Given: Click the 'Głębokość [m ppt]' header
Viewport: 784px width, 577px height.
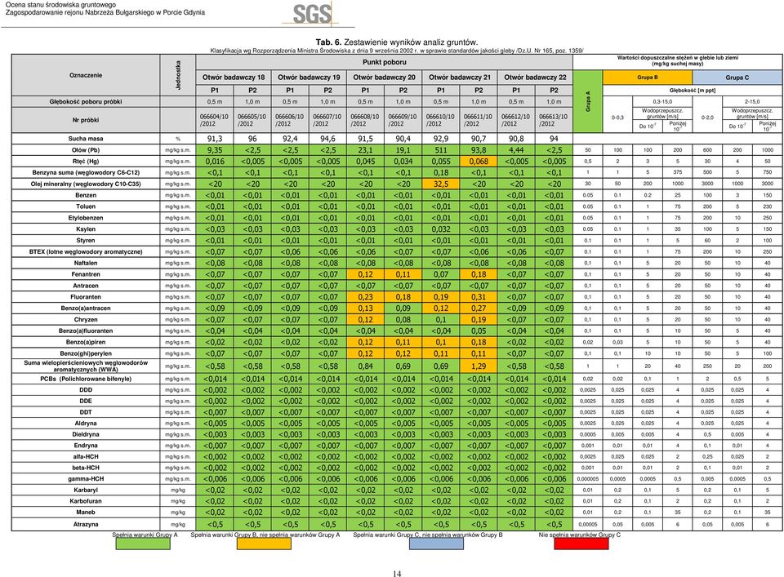Looking at the screenshot, I should [x=693, y=91].
